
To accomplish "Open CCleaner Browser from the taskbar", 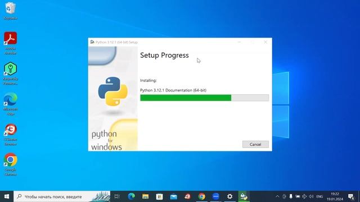I will pos(187,196).
